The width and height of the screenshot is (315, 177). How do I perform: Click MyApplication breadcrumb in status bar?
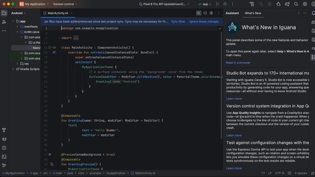coord(13,173)
